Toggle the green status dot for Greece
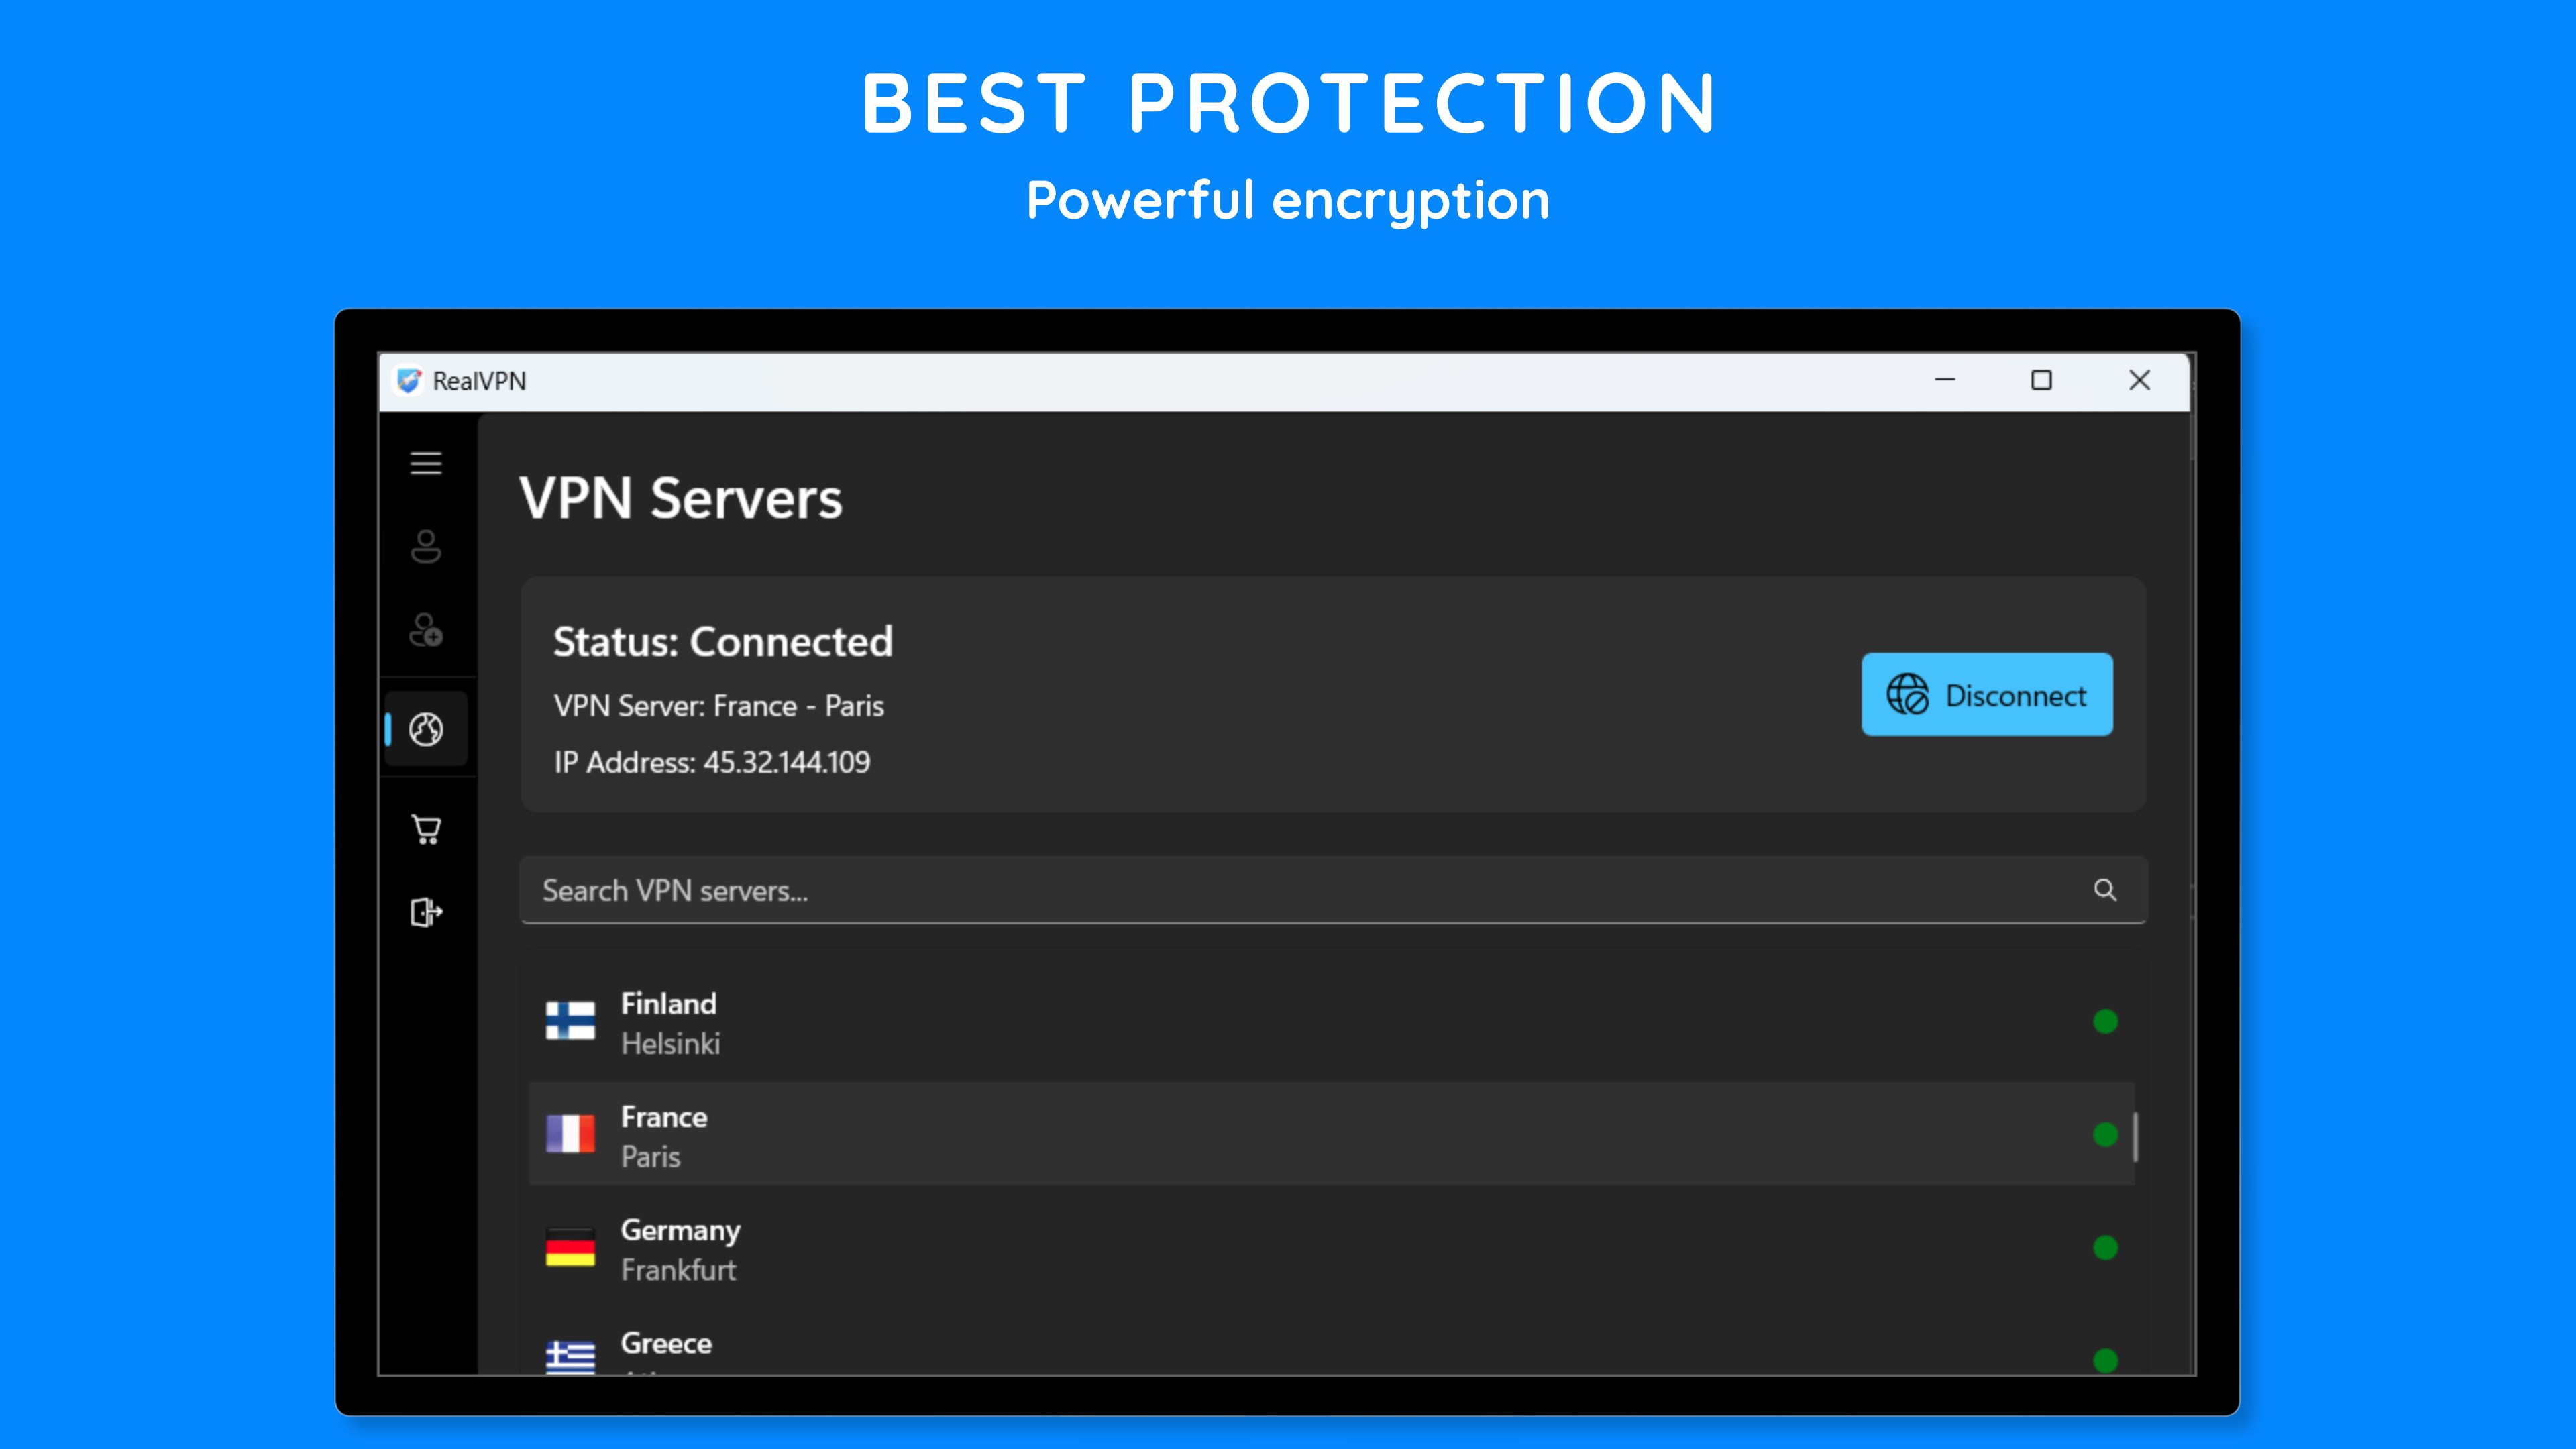This screenshot has height=1449, width=2576. [2106, 1360]
